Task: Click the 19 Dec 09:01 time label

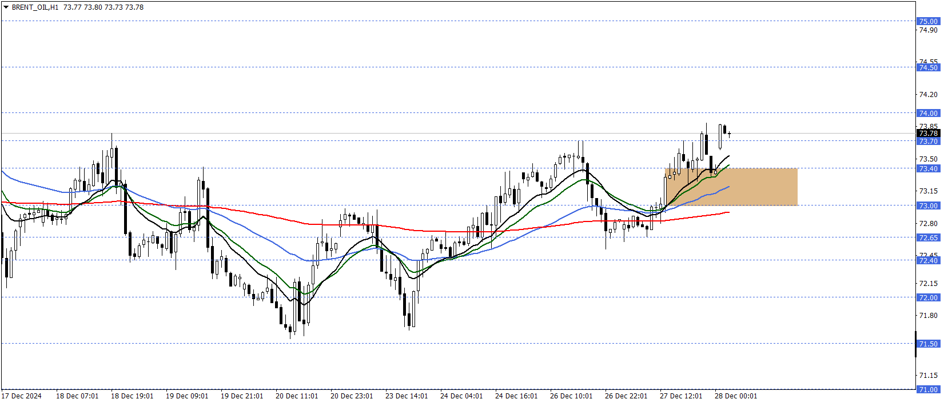Action: (x=187, y=396)
